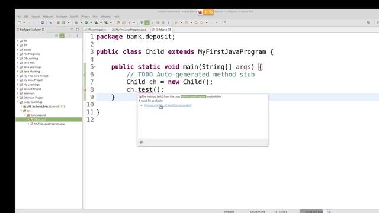379x213 pixels.
Task: Click the External Tools run icon
Action: click(x=106, y=22)
